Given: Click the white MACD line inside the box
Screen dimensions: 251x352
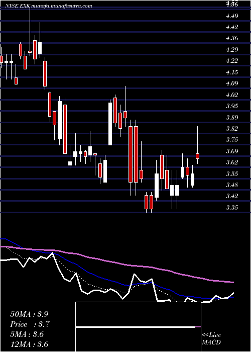Looking at the screenshot, I should (x=136, y=327).
